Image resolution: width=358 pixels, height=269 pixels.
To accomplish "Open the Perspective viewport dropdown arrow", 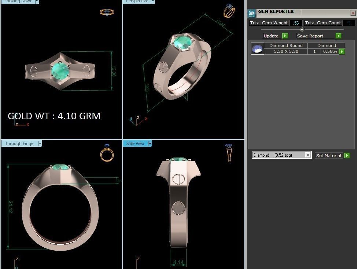I will 153,1.
